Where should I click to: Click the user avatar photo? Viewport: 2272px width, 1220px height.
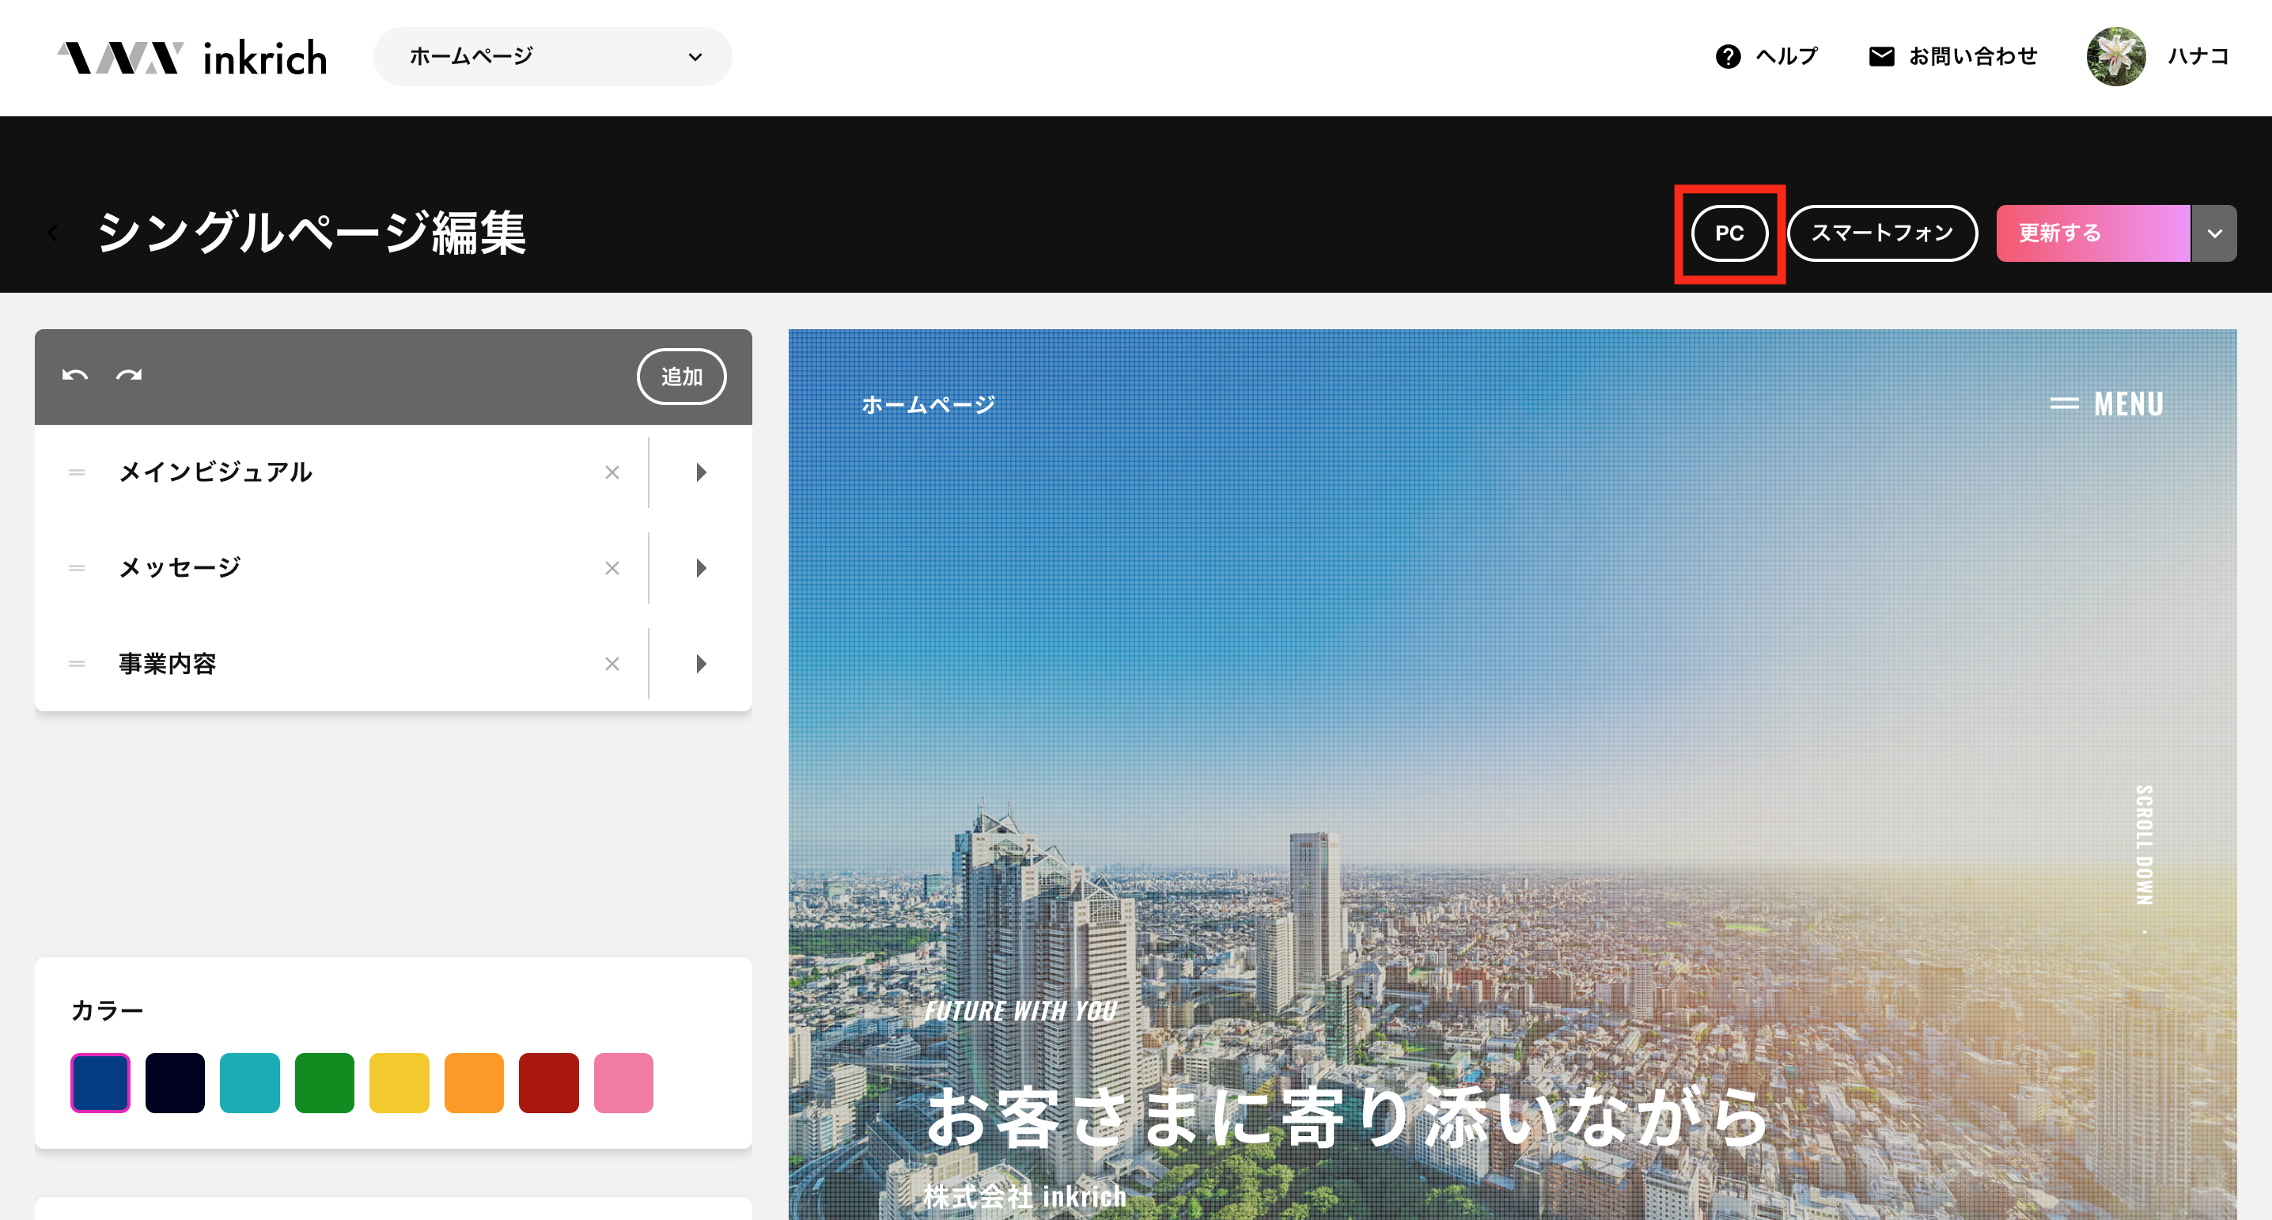point(2115,56)
